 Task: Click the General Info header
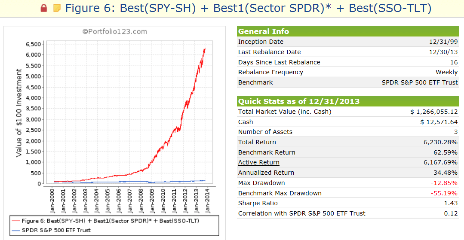(x=348, y=31)
